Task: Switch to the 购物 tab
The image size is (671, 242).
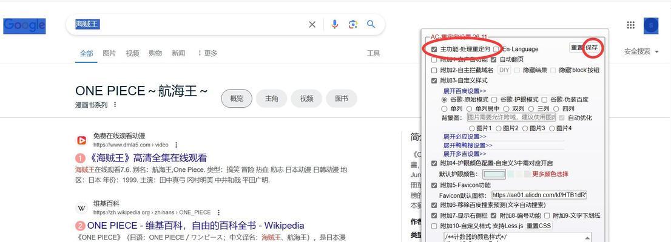Action: [155, 53]
